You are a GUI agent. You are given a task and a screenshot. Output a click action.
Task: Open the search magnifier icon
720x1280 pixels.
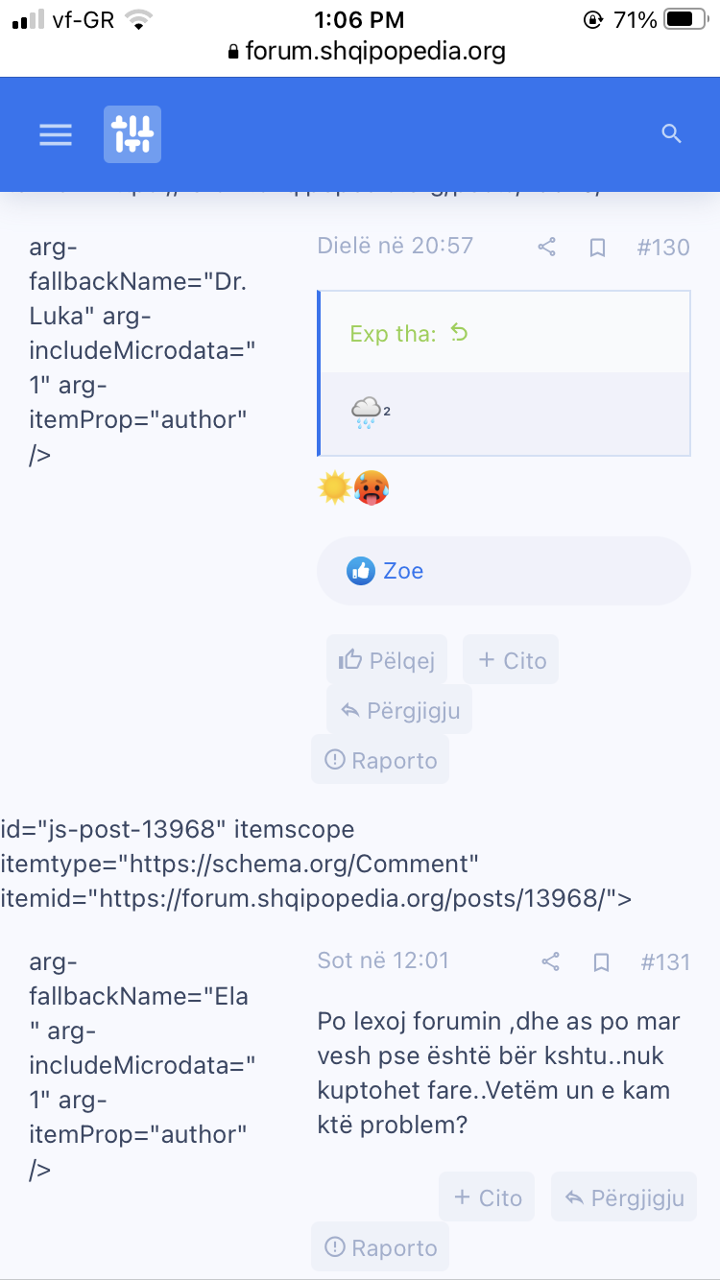[x=671, y=134]
